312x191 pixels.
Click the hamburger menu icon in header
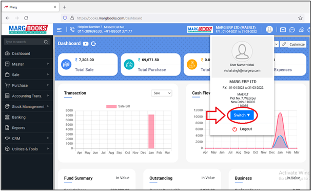coord(59,30)
